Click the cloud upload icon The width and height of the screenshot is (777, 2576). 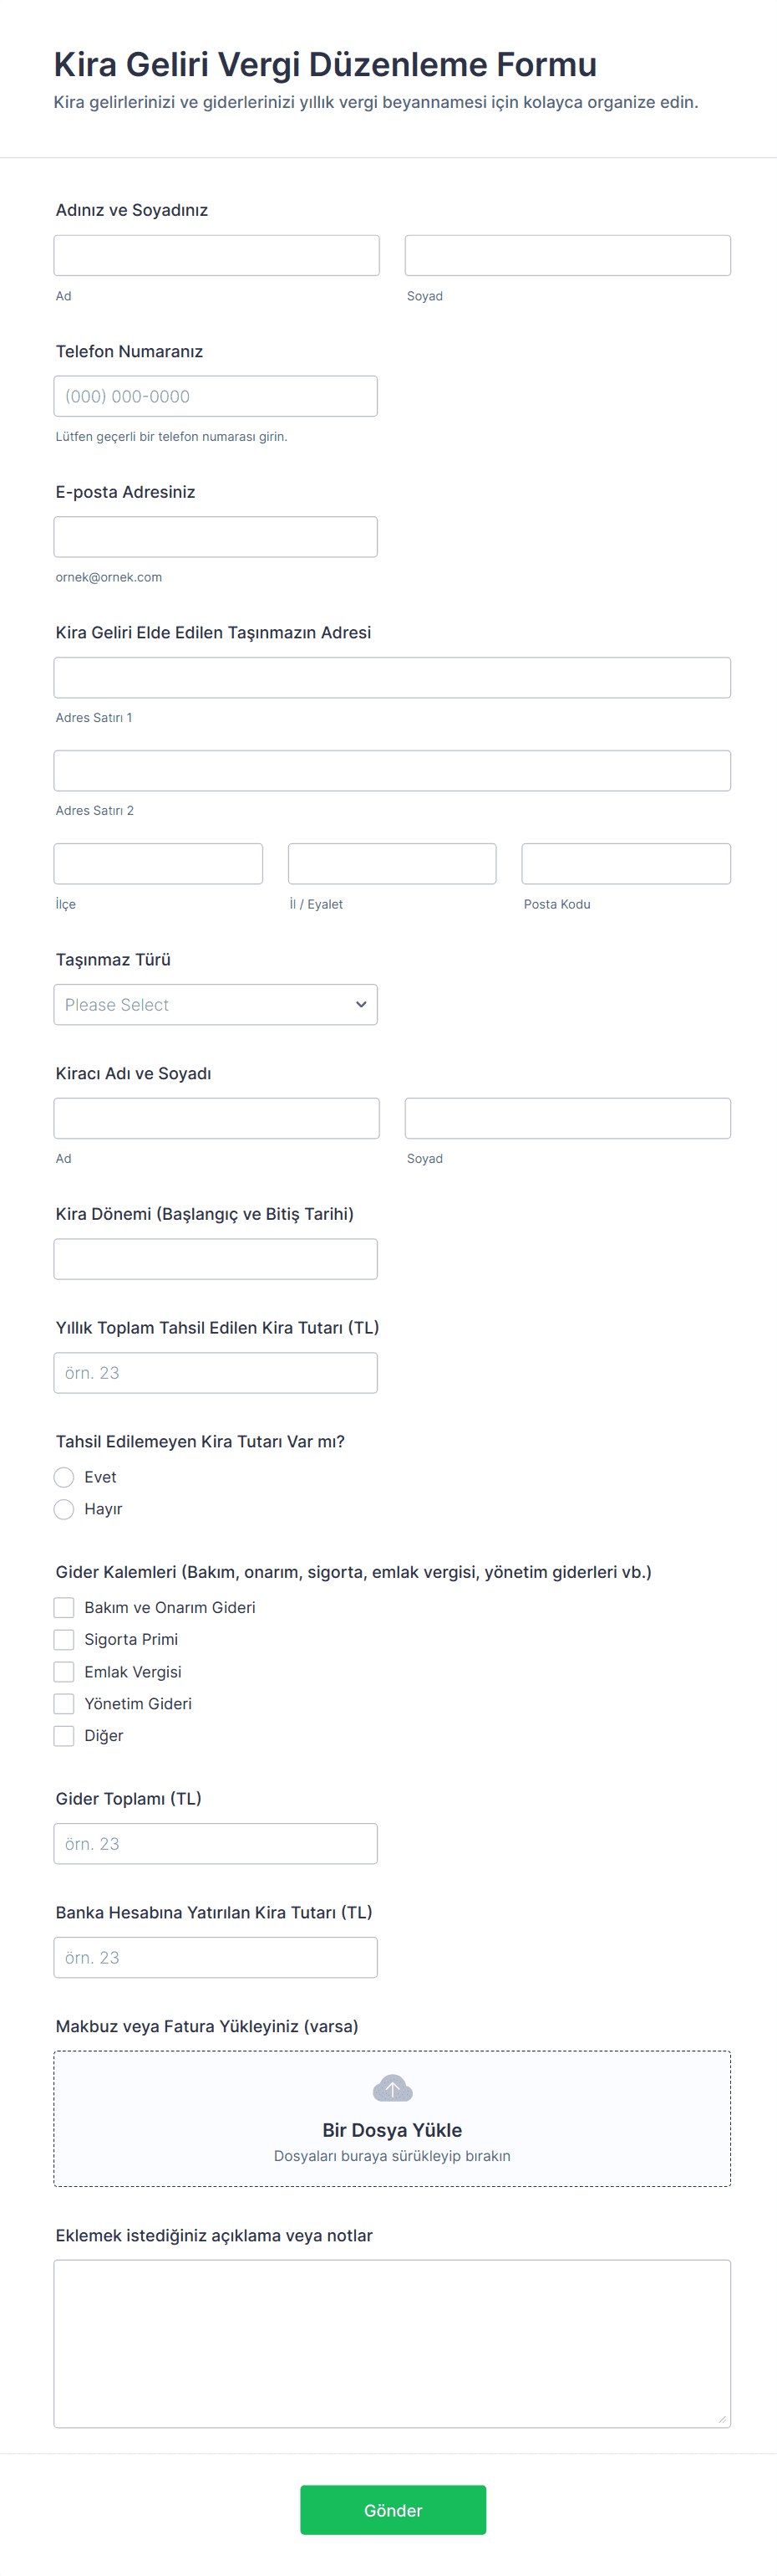(392, 2088)
